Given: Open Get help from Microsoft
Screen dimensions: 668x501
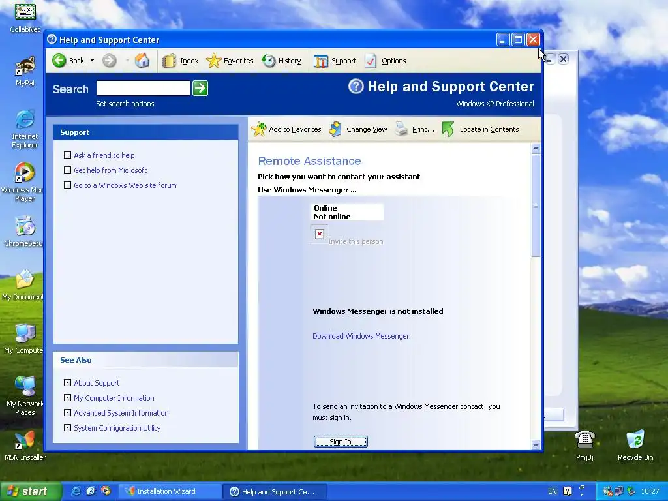Looking at the screenshot, I should click(x=110, y=170).
